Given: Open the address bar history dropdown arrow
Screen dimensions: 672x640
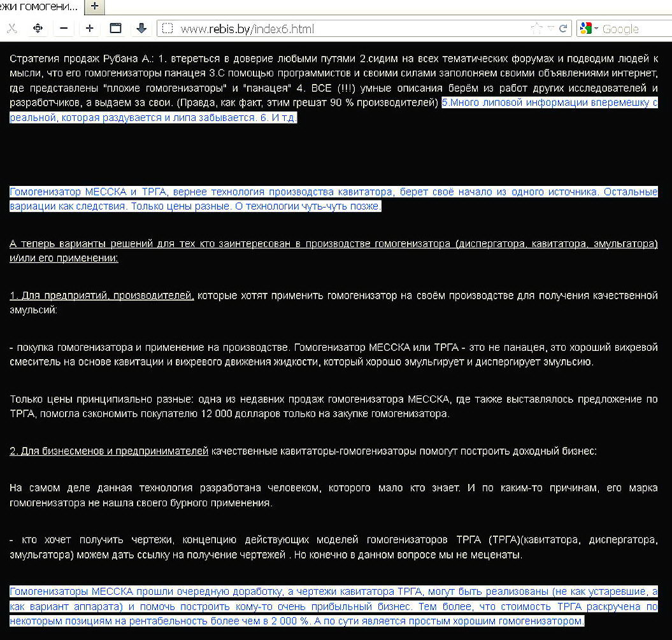Looking at the screenshot, I should [x=551, y=29].
